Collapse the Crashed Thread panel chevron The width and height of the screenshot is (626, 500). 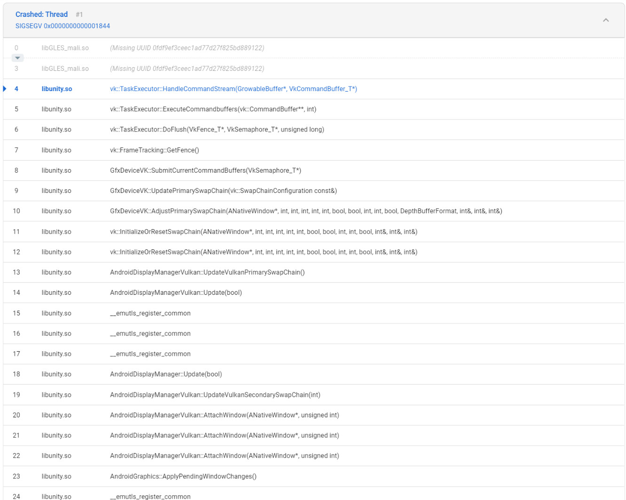[x=606, y=20]
